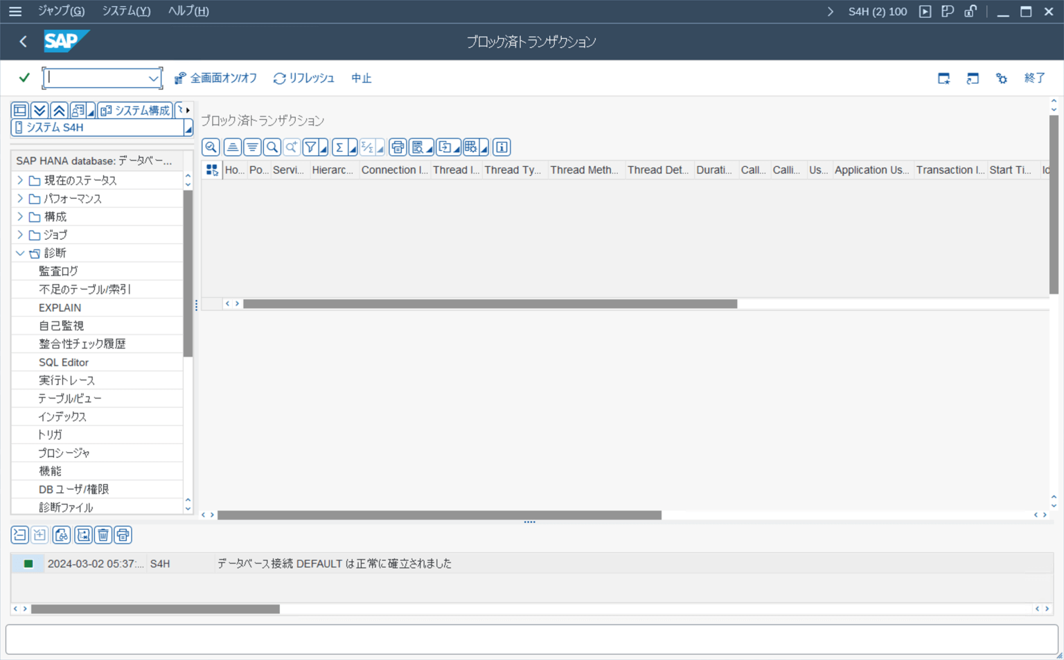Open the Find icon above the blocked transactions table
The width and height of the screenshot is (1064, 660).
click(272, 147)
